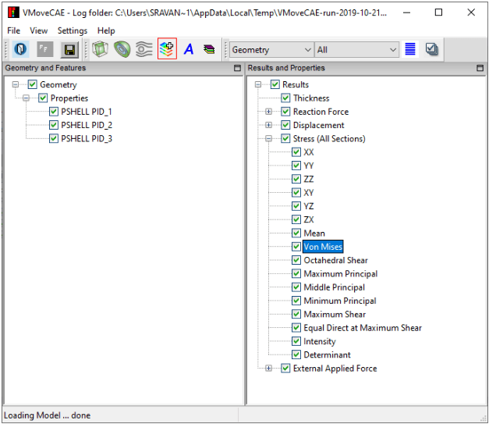Uncheck the Results checkbox
Image resolution: width=489 pixels, height=424 pixels.
coord(275,84)
